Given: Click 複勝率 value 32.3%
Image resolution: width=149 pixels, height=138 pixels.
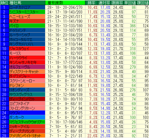Looking at the screenshot, I should (118, 136).
